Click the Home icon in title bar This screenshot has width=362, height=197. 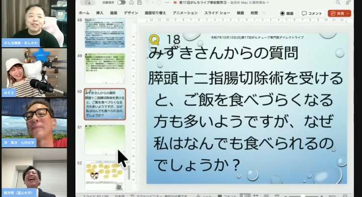131,3
